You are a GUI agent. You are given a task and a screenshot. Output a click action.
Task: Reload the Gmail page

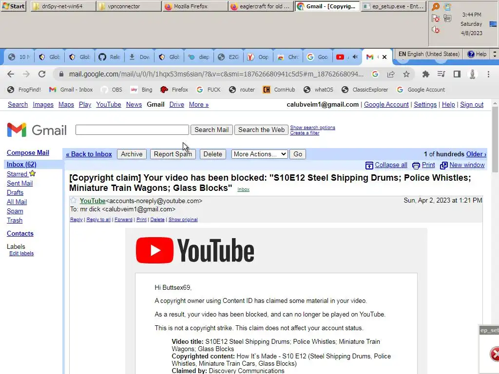(x=42, y=74)
